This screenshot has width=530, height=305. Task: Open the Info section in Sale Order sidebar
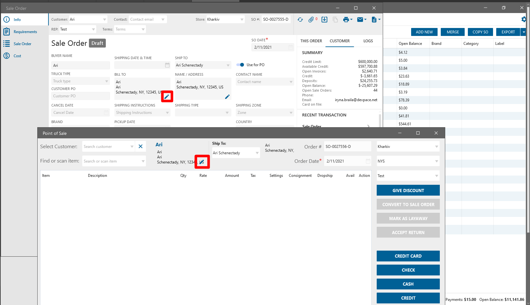pos(25,20)
